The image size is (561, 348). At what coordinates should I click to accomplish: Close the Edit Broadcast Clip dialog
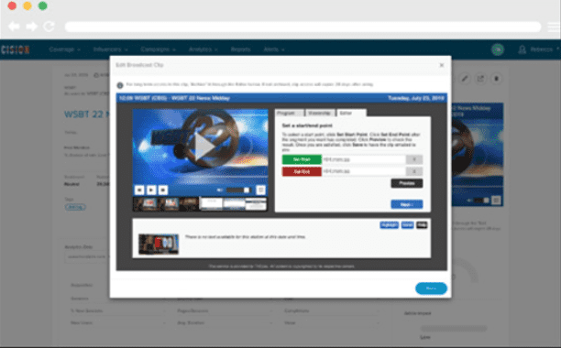tap(442, 65)
